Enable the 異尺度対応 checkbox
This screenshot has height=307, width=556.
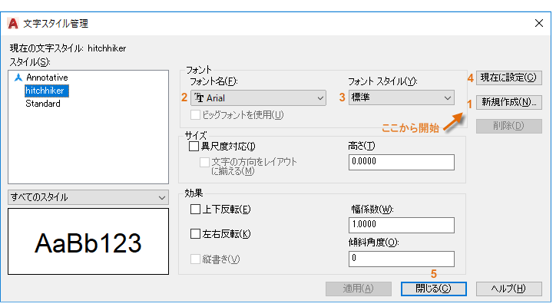pyautogui.click(x=194, y=147)
